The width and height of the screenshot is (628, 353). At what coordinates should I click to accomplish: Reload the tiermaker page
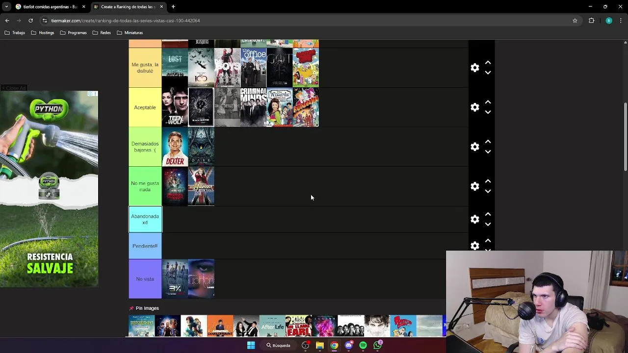[30, 21]
